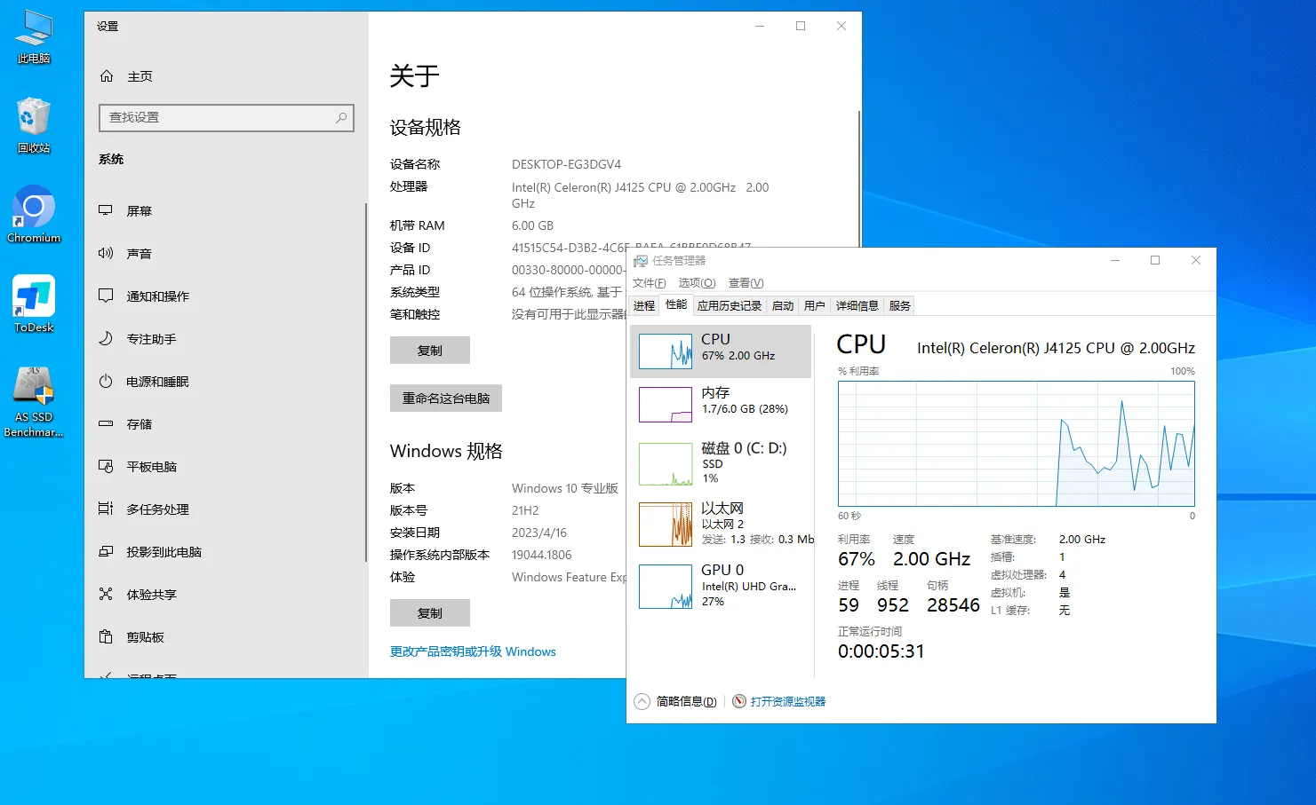Click the 投影到此电脑 icon
Image resolution: width=1316 pixels, height=805 pixels.
pos(106,551)
